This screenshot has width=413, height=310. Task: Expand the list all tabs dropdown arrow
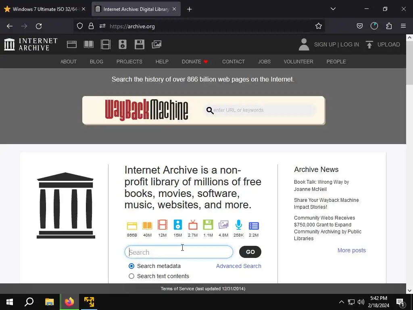click(333, 9)
